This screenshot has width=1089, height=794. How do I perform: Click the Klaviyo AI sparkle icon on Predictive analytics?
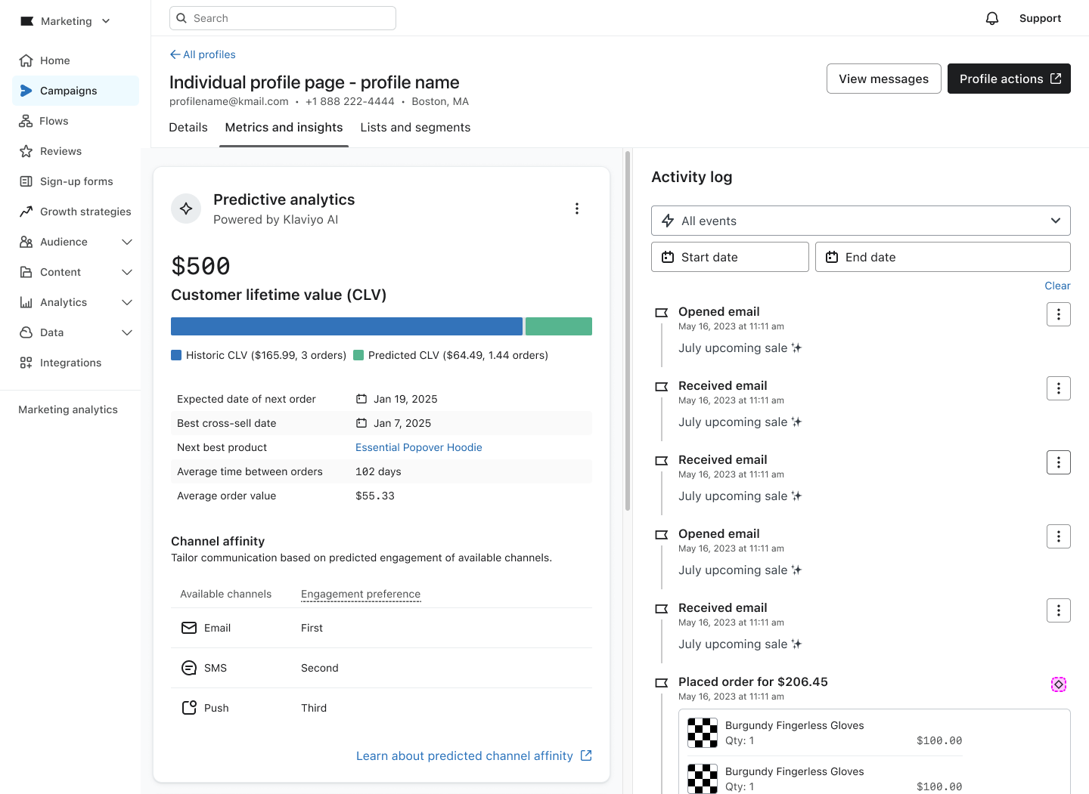pyautogui.click(x=186, y=209)
